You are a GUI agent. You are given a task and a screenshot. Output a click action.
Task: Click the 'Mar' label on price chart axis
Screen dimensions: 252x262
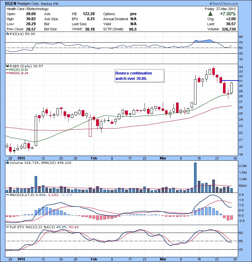tap(163, 158)
